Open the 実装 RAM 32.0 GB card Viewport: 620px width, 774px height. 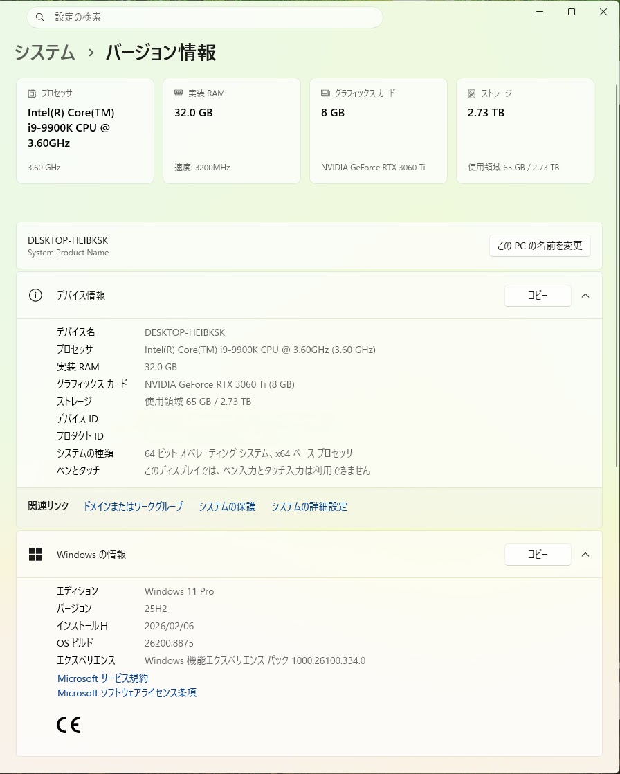tap(232, 131)
